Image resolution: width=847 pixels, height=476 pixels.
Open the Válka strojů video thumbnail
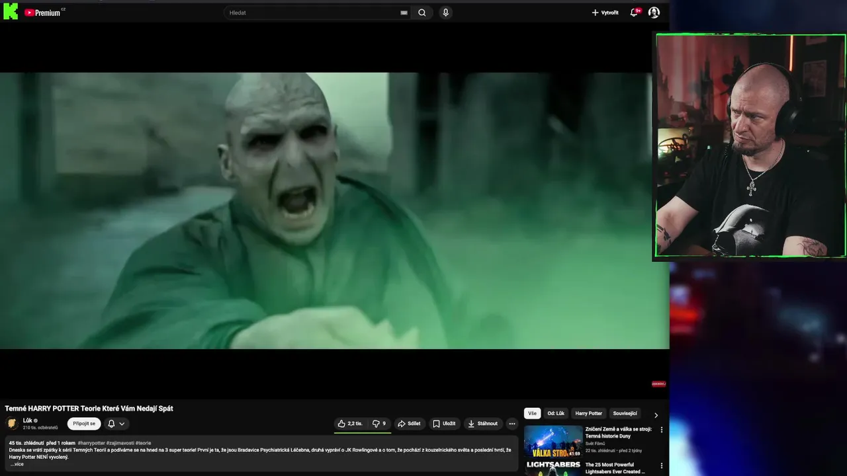[553, 442]
